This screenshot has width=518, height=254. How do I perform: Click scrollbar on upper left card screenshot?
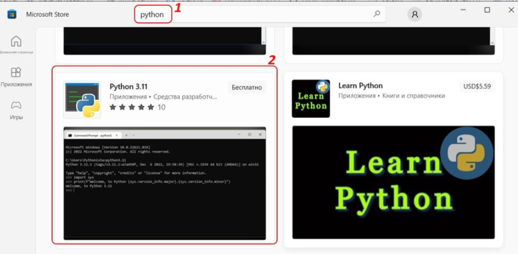coord(263,36)
